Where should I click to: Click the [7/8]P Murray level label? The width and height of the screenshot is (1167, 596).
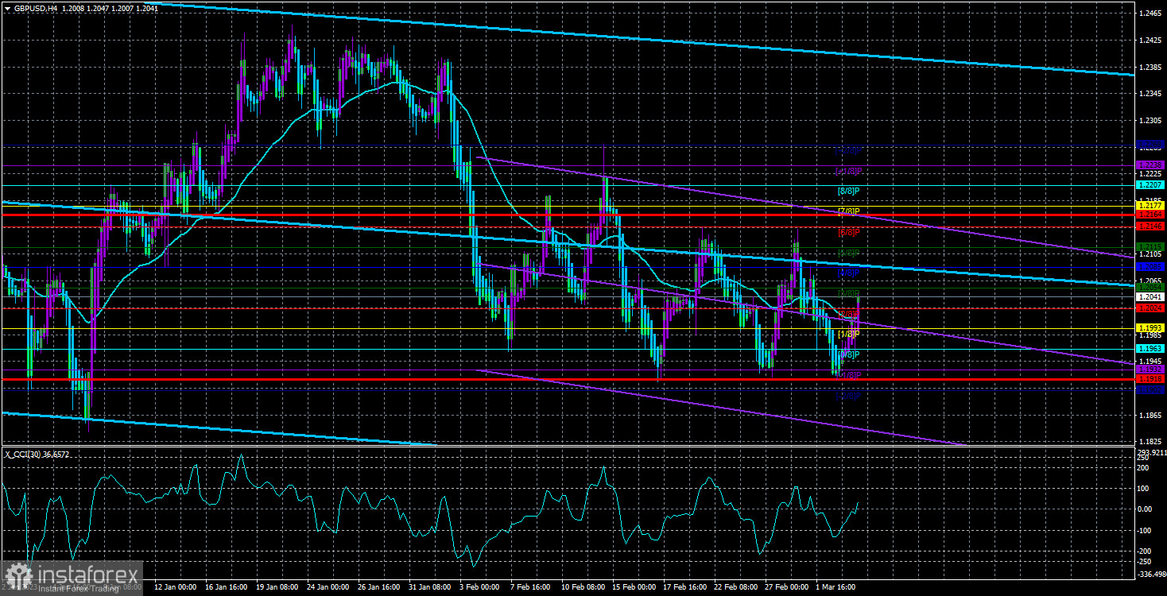click(849, 211)
